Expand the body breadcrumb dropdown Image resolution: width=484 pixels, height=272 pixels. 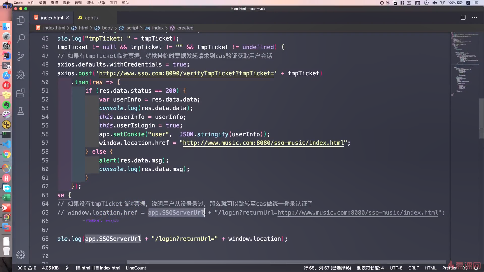click(x=107, y=28)
